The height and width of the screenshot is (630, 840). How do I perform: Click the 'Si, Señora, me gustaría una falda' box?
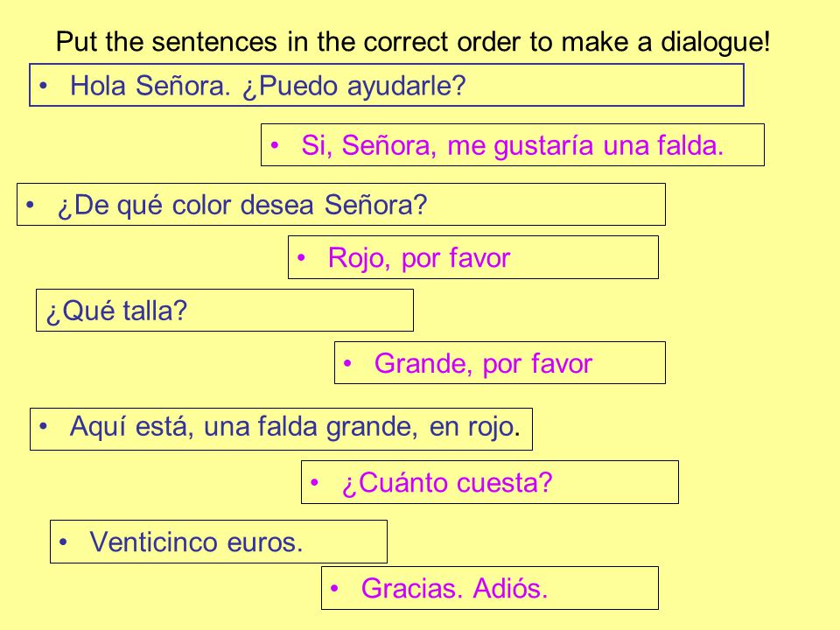tap(513, 144)
